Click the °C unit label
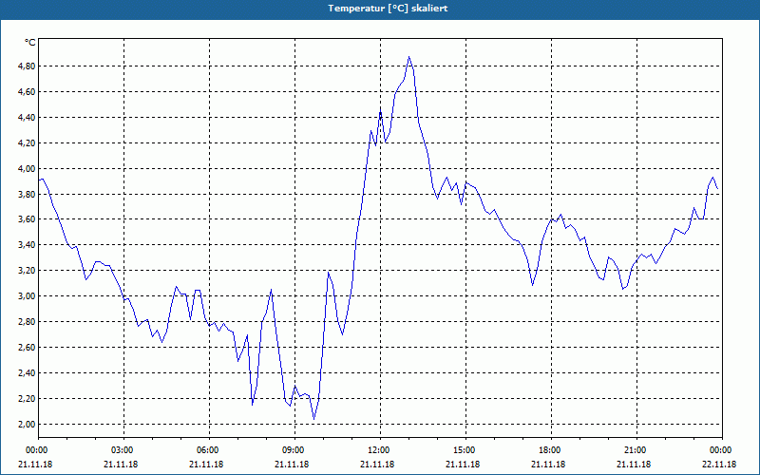The height and width of the screenshot is (475, 760). (x=30, y=43)
